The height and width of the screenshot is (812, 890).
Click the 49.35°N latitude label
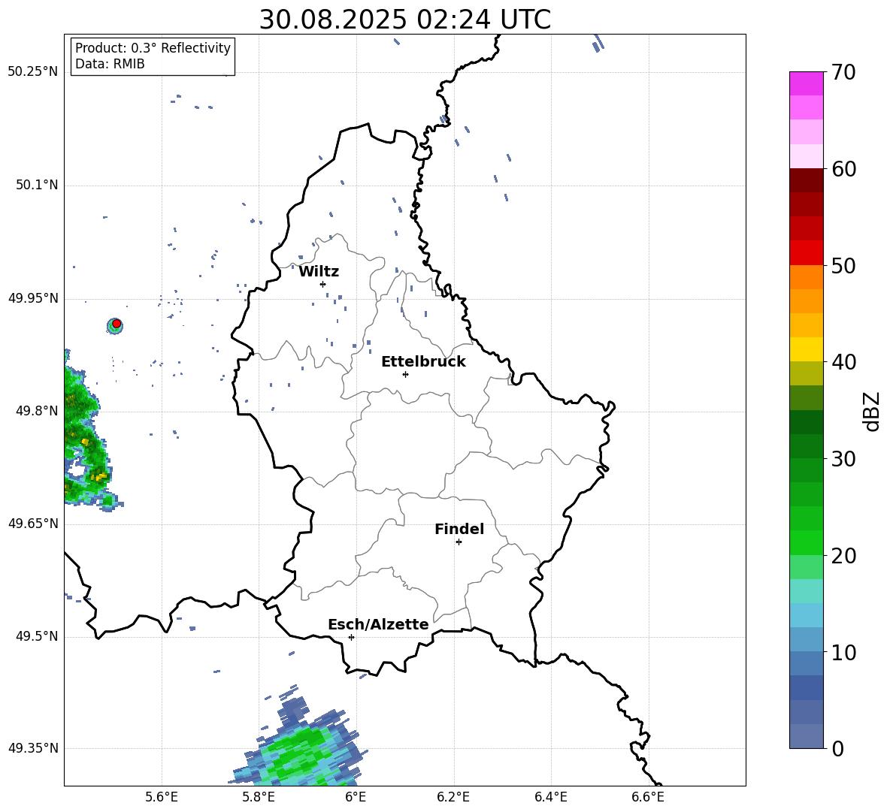tap(33, 748)
